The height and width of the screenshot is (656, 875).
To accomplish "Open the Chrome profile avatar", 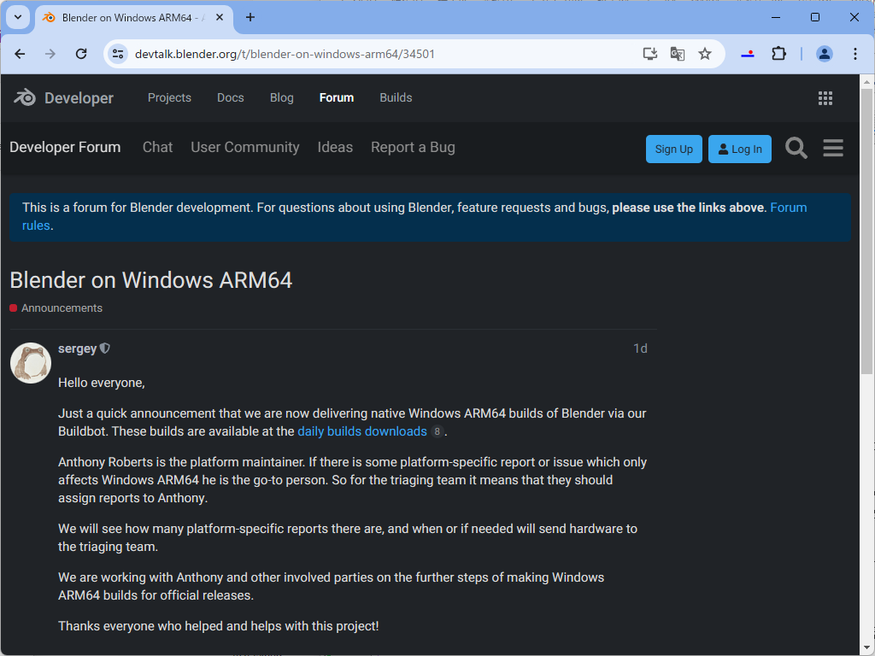I will (x=825, y=54).
